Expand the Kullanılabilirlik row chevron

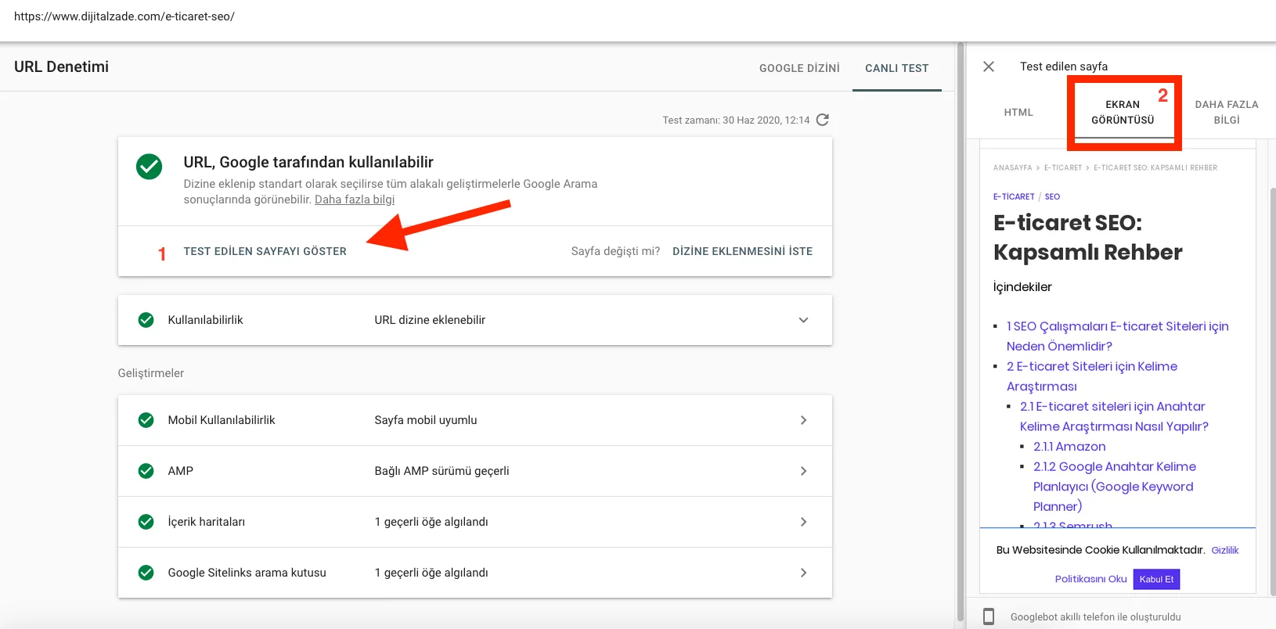[803, 320]
